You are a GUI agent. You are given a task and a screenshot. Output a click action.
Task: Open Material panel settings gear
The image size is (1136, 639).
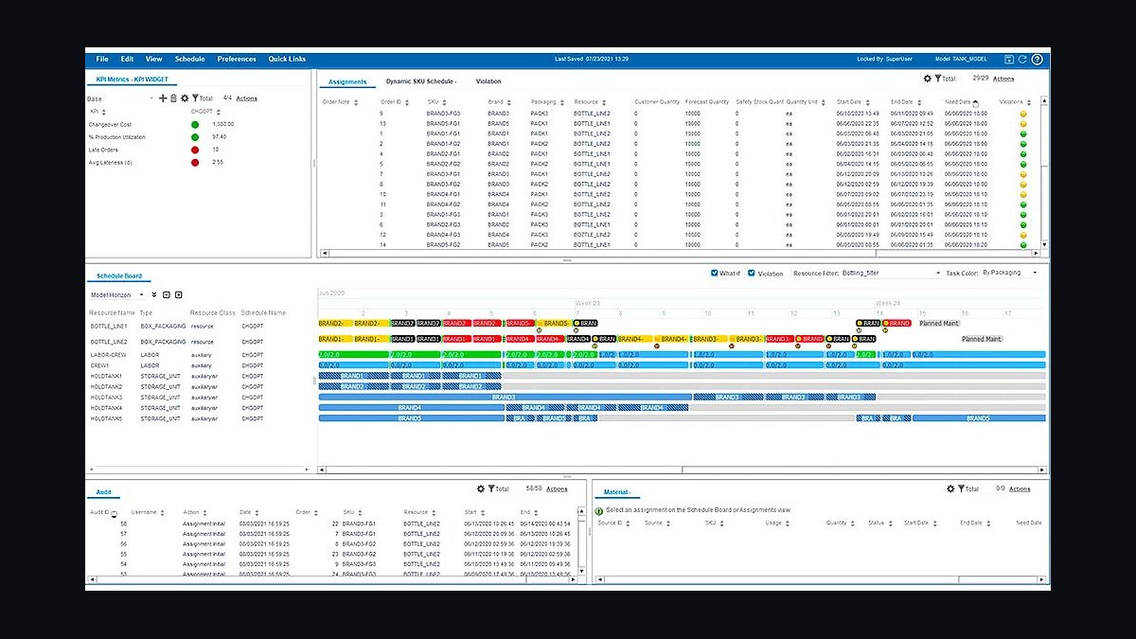950,488
